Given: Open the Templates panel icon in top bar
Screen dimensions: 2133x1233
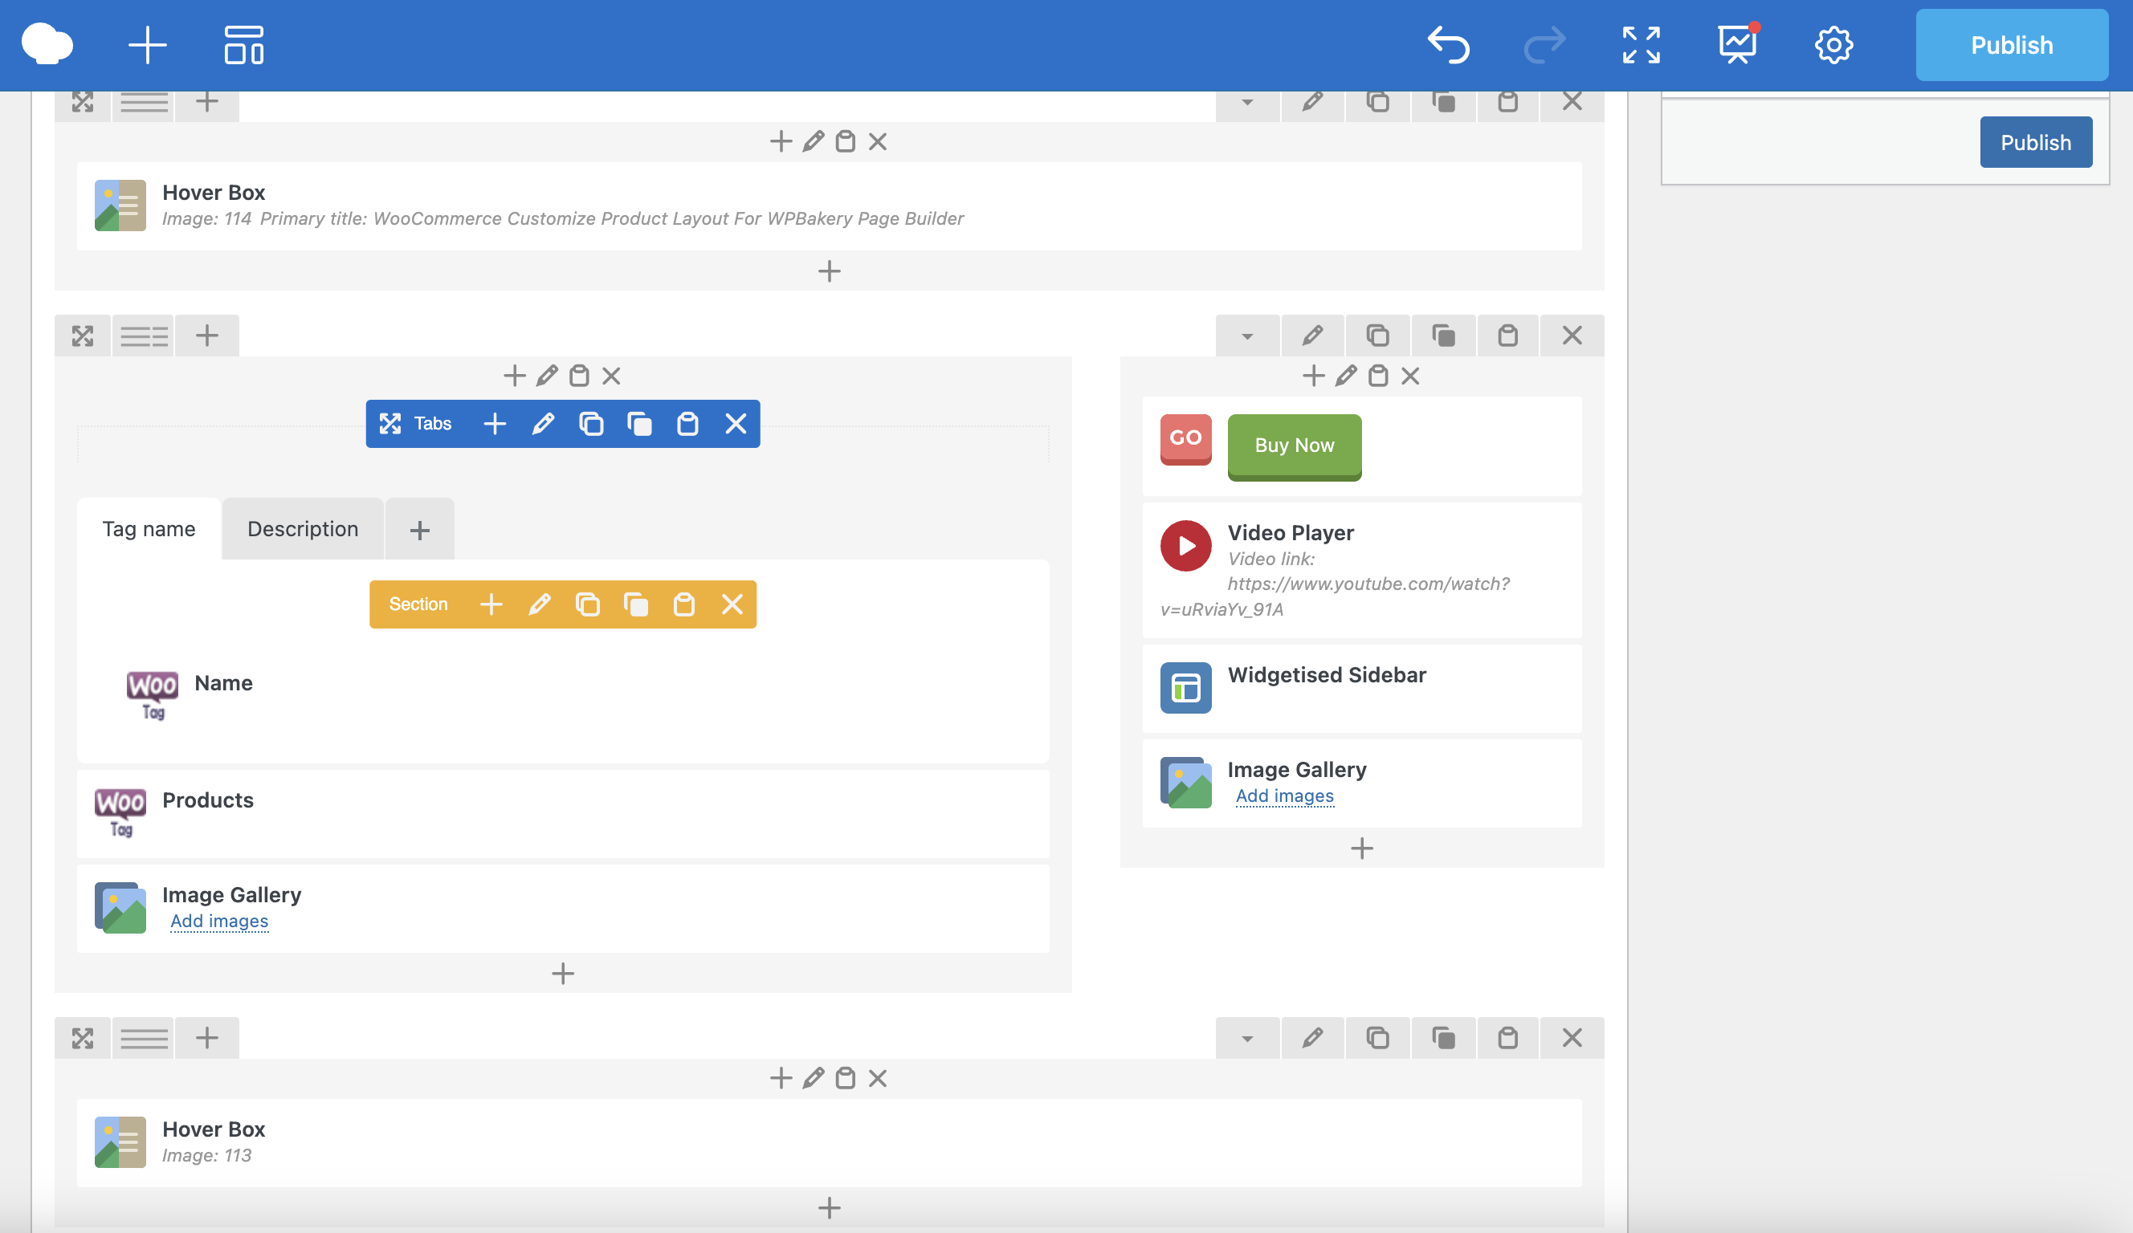Looking at the screenshot, I should pos(244,45).
